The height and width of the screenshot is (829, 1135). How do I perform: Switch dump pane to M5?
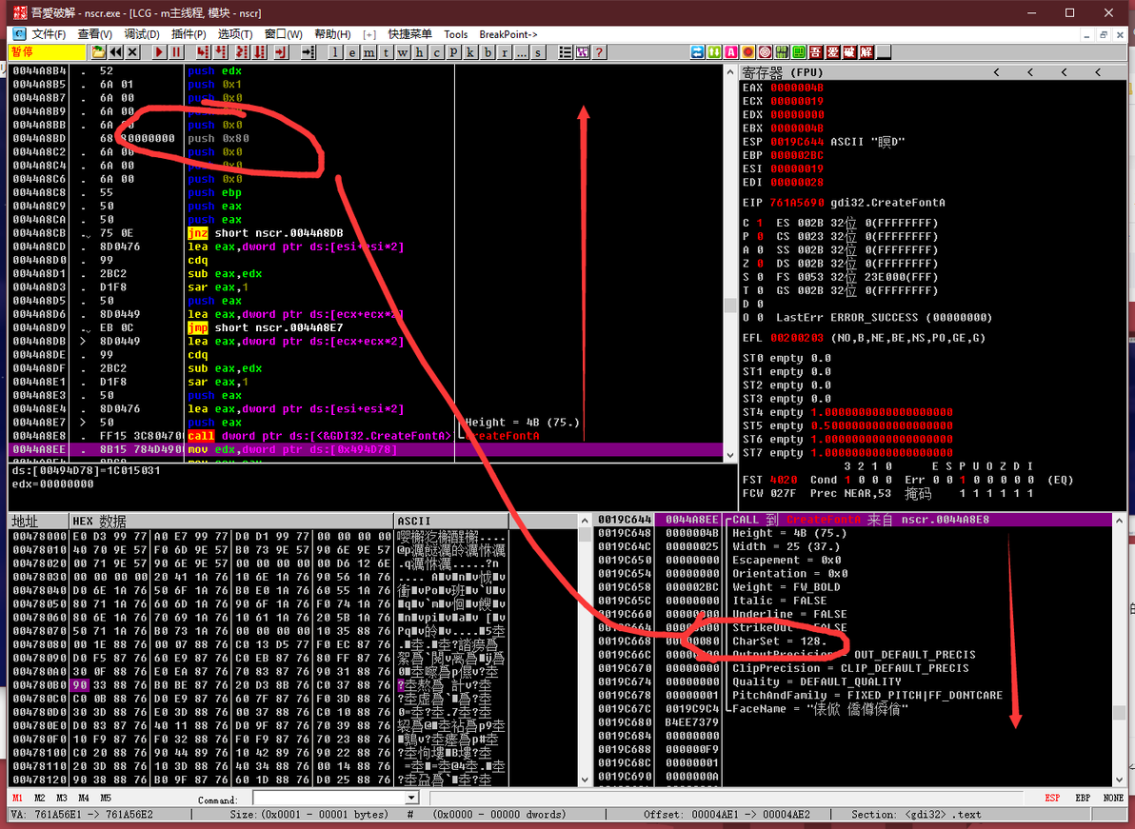(x=106, y=798)
